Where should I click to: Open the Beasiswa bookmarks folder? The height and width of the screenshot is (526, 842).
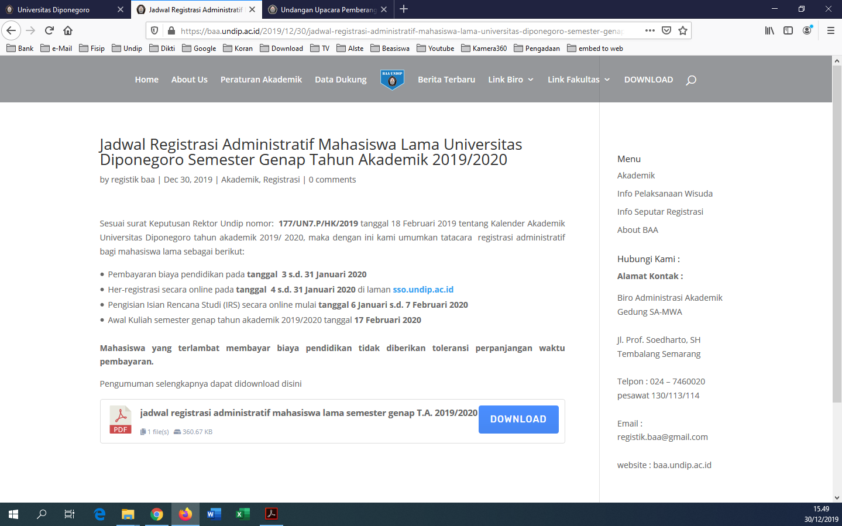coord(390,49)
